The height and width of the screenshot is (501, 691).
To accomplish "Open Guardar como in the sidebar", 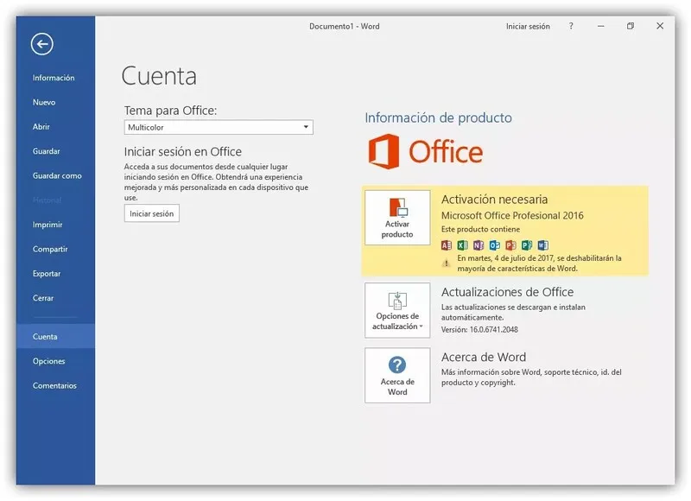I will [x=55, y=176].
